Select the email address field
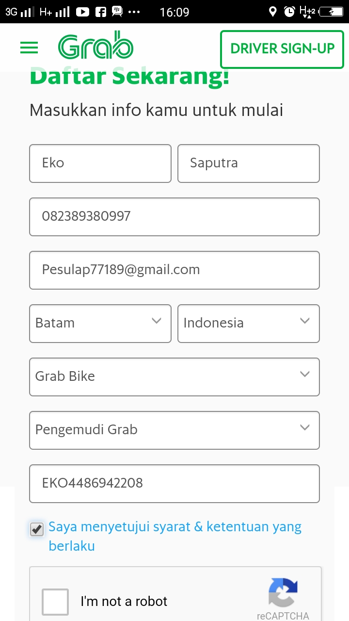349x621 pixels. click(x=174, y=270)
